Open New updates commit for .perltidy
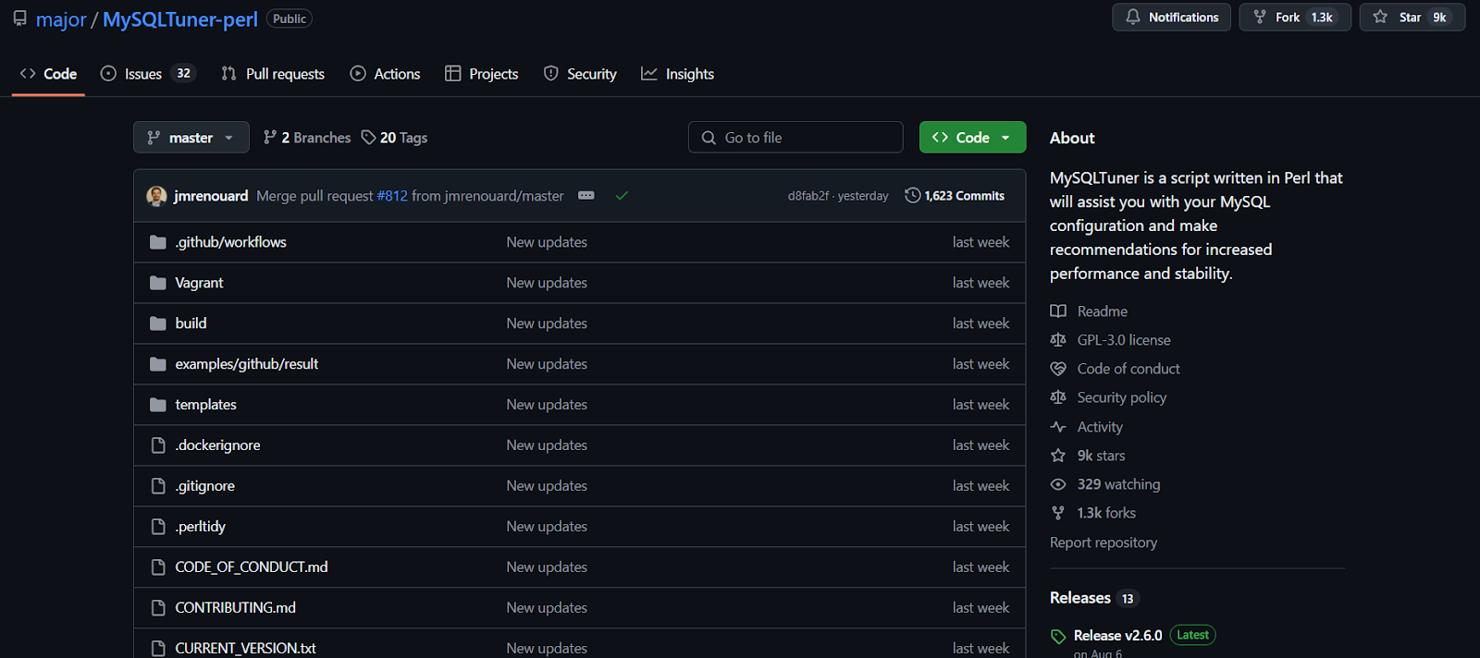Viewport: 1480px width, 658px height. (547, 527)
